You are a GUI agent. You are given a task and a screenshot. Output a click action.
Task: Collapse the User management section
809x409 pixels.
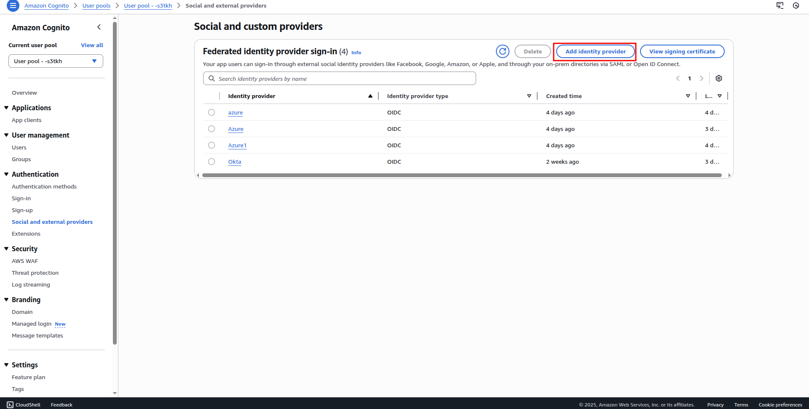tap(6, 135)
